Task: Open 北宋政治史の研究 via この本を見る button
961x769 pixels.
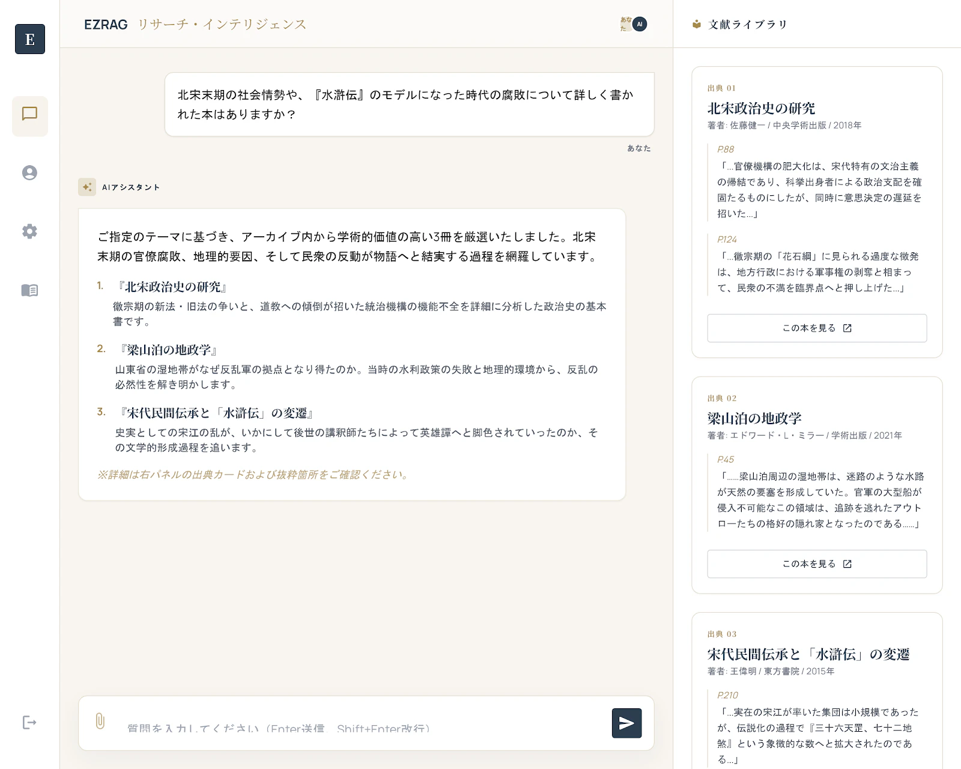Action: point(817,328)
